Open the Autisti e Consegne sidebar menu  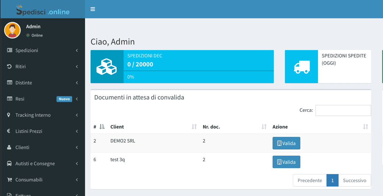pyautogui.click(x=43, y=164)
